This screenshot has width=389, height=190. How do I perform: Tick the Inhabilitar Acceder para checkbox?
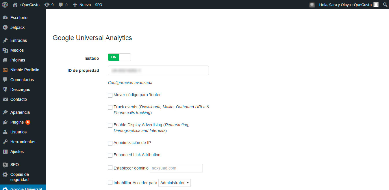point(110,182)
